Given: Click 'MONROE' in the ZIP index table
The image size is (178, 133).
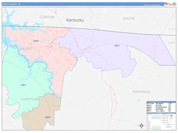Looking at the screenshot, I should click(x=159, y=109).
